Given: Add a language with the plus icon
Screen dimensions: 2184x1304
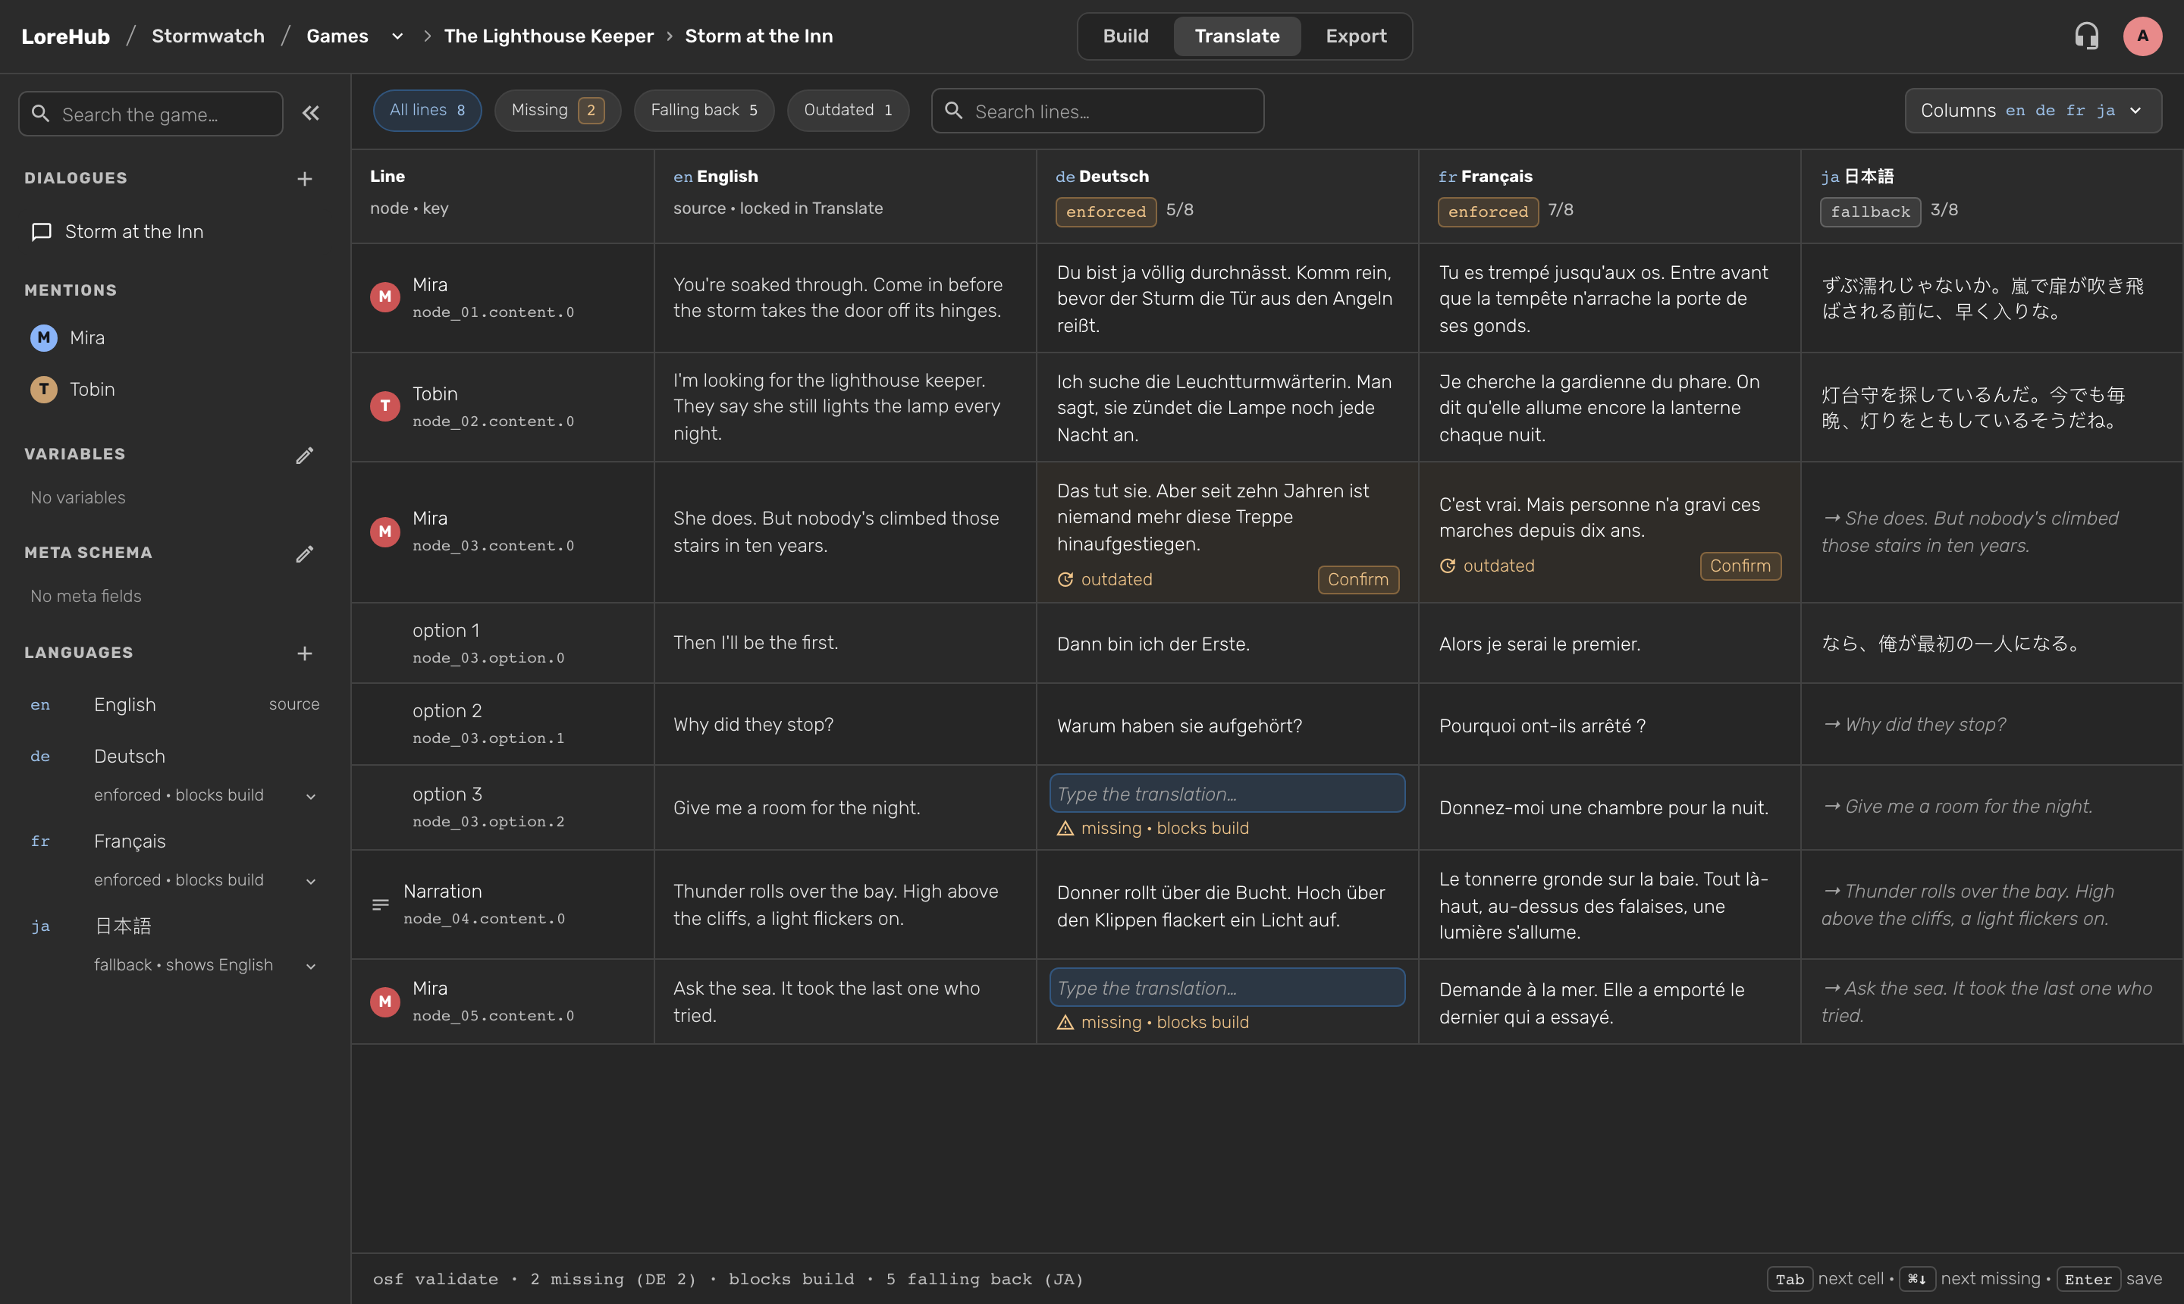Looking at the screenshot, I should [305, 654].
